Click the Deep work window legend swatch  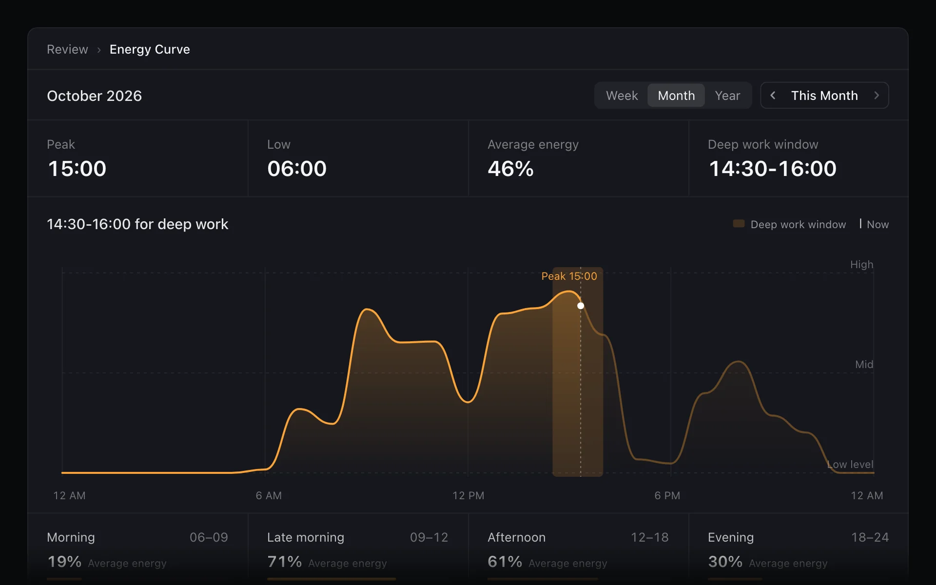pos(739,224)
